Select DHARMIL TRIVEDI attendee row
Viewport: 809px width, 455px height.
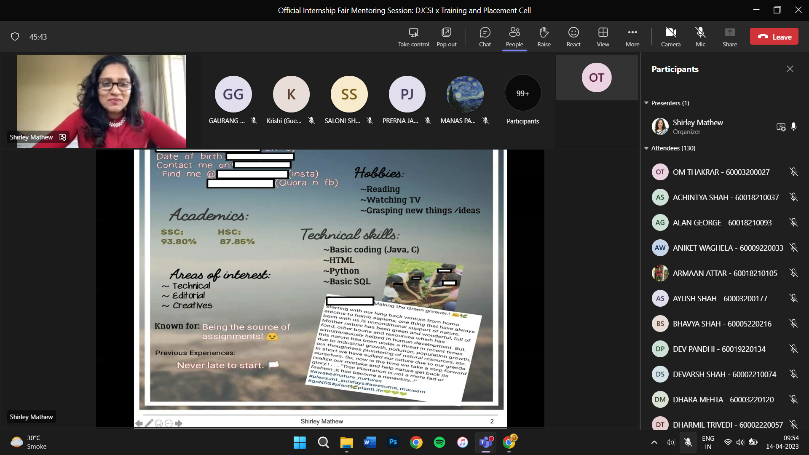click(725, 423)
